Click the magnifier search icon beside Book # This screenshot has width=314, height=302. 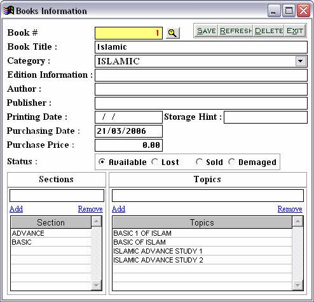[173, 33]
